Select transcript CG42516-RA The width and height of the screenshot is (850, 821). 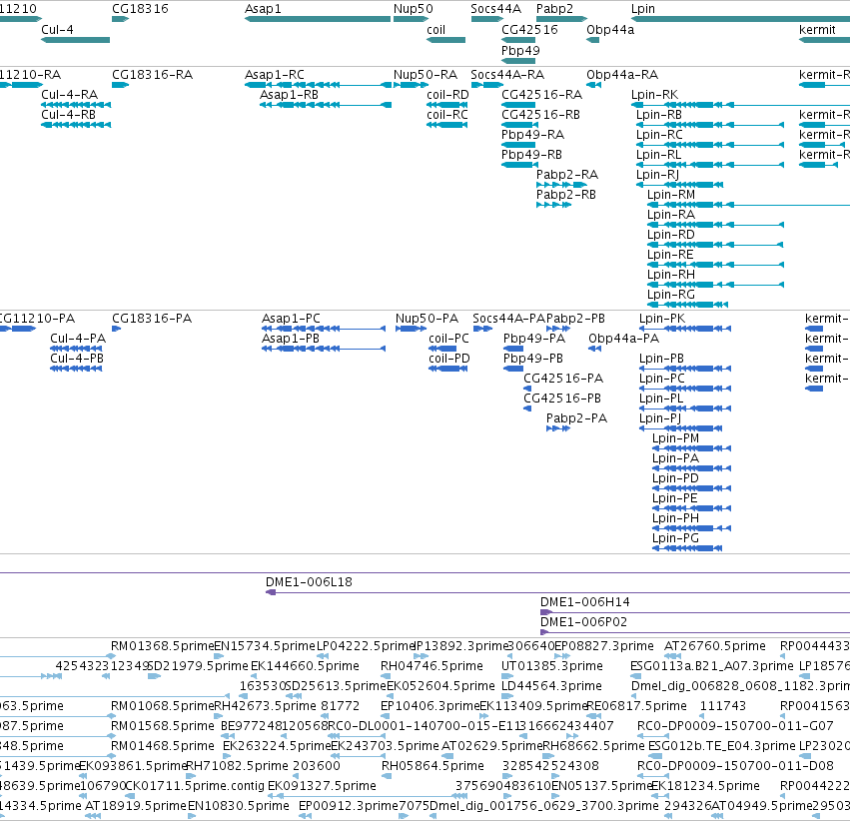[x=518, y=105]
